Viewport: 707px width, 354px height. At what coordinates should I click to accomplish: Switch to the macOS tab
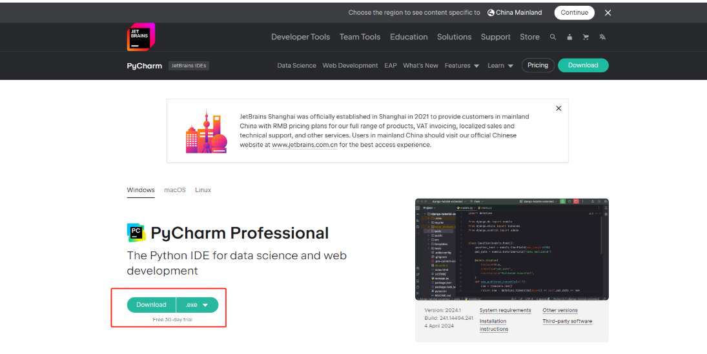pos(175,190)
